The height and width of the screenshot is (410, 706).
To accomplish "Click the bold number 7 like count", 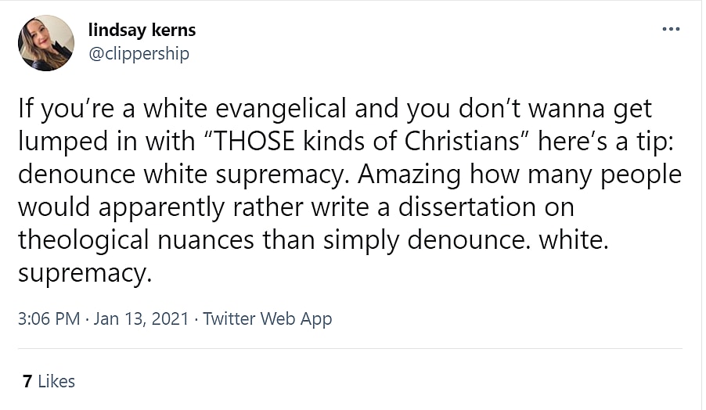I will point(27,381).
